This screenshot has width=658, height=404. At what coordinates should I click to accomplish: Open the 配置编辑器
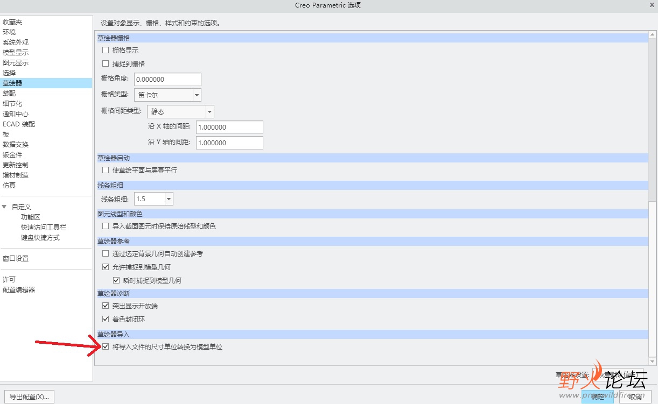point(19,289)
